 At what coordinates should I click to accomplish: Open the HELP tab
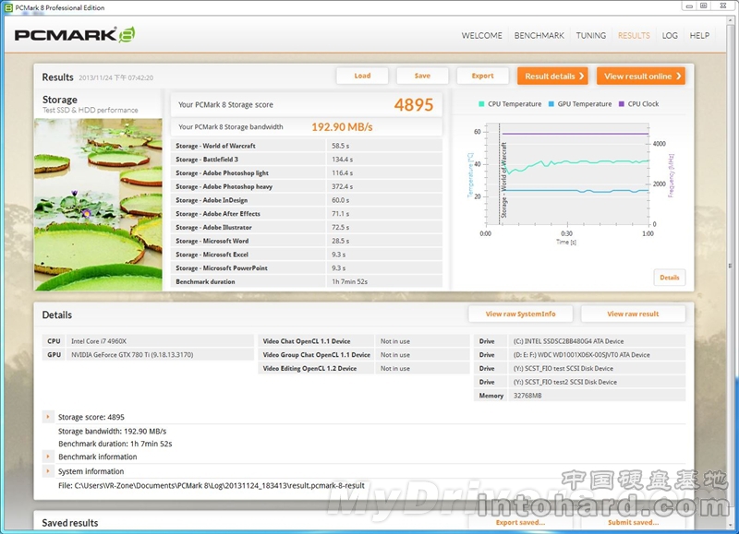tap(699, 35)
